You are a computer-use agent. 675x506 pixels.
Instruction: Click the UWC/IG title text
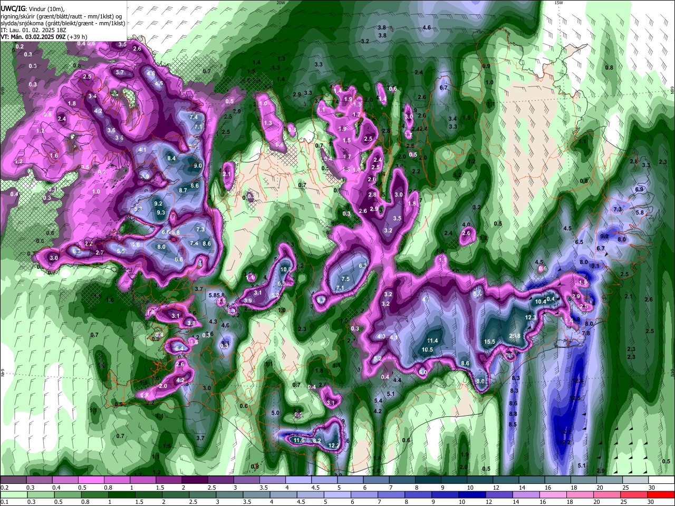[13, 9]
